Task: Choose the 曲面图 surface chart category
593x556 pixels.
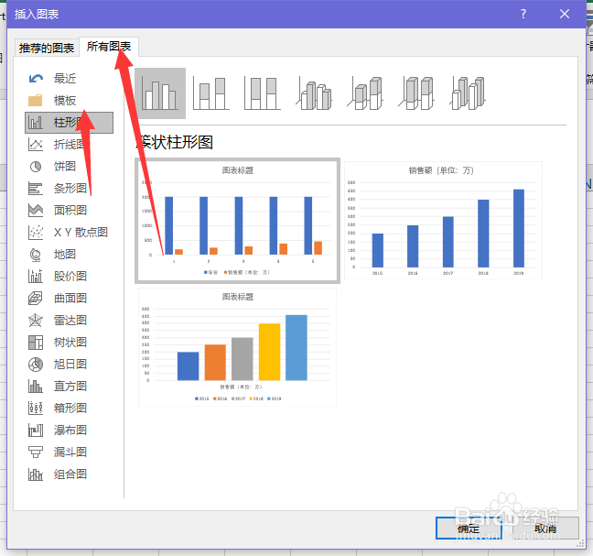Action: coord(69,299)
